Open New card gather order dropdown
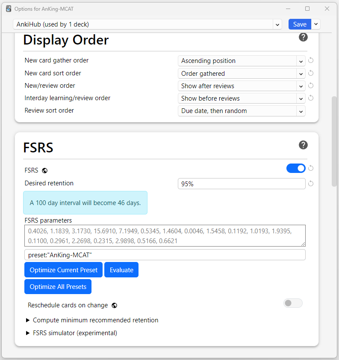The width and height of the screenshot is (339, 360). [x=242, y=61]
